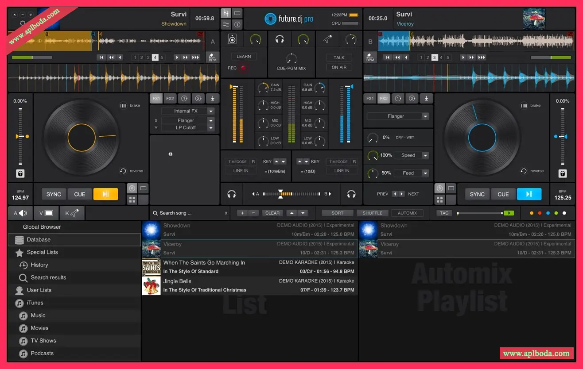Toggle the FX2 button on the left deck
583x369 pixels.
pyautogui.click(x=170, y=99)
